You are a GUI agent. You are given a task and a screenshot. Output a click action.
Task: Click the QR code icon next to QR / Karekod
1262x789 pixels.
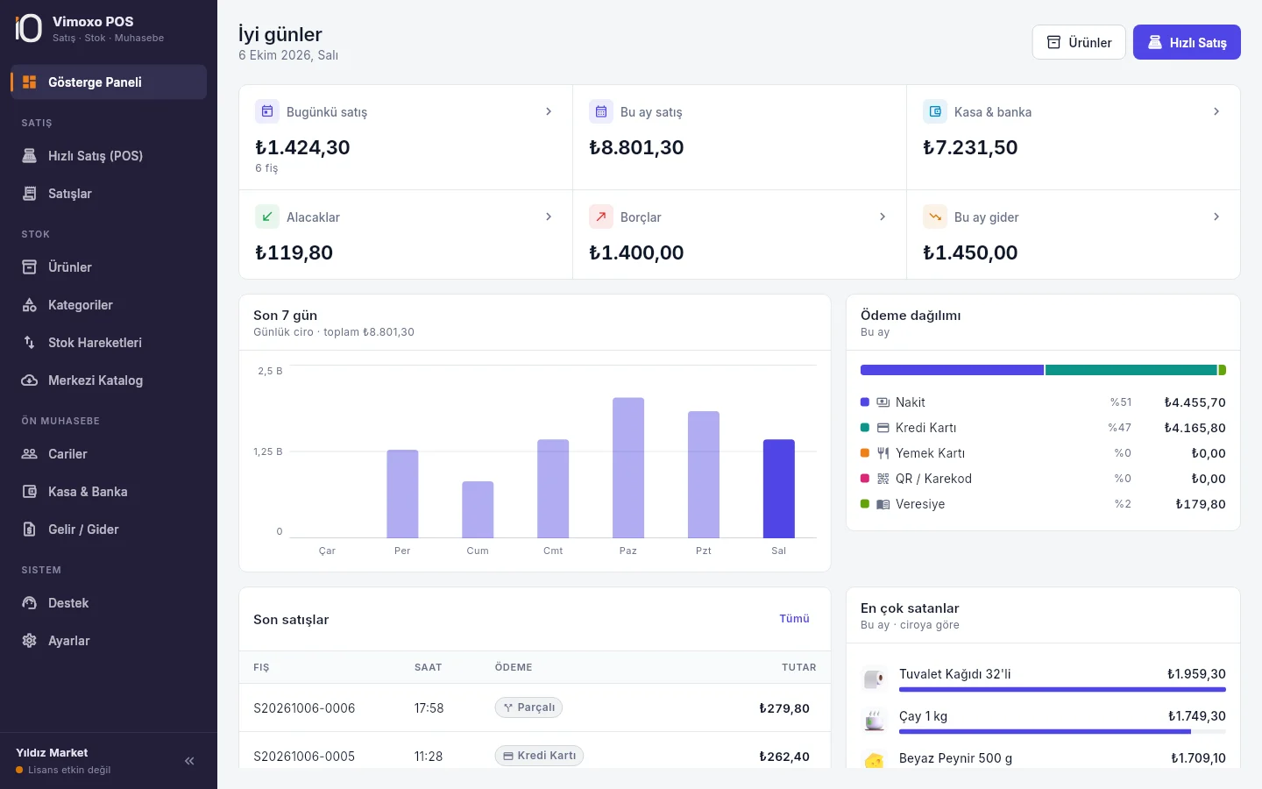(883, 479)
